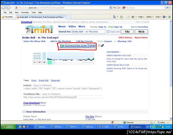Image resolution: width=173 pixels, height=135 pixels.
Task: Click the Aimini snowman logo
Action: pyautogui.click(x=40, y=29)
